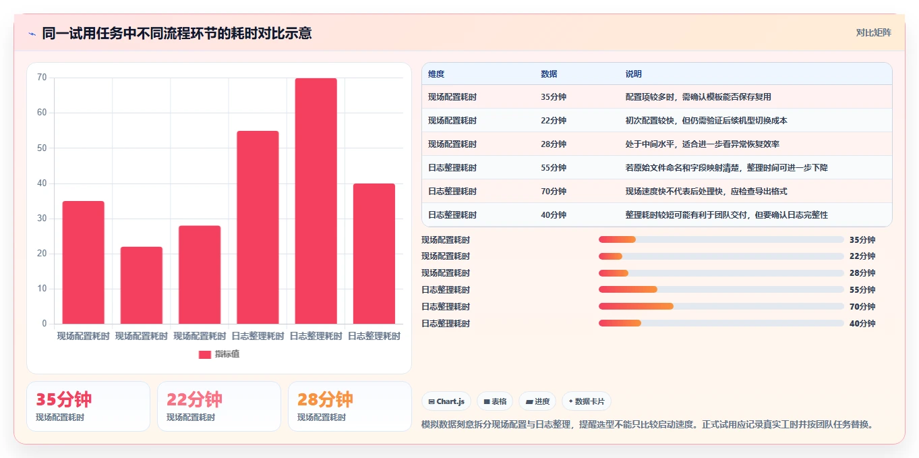
Task: Open the 对比矩阵 badge in the header
Action: tap(874, 32)
